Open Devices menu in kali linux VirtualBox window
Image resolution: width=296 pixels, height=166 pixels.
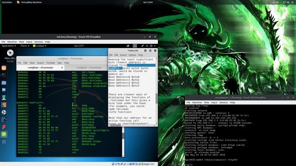(x=39, y=42)
